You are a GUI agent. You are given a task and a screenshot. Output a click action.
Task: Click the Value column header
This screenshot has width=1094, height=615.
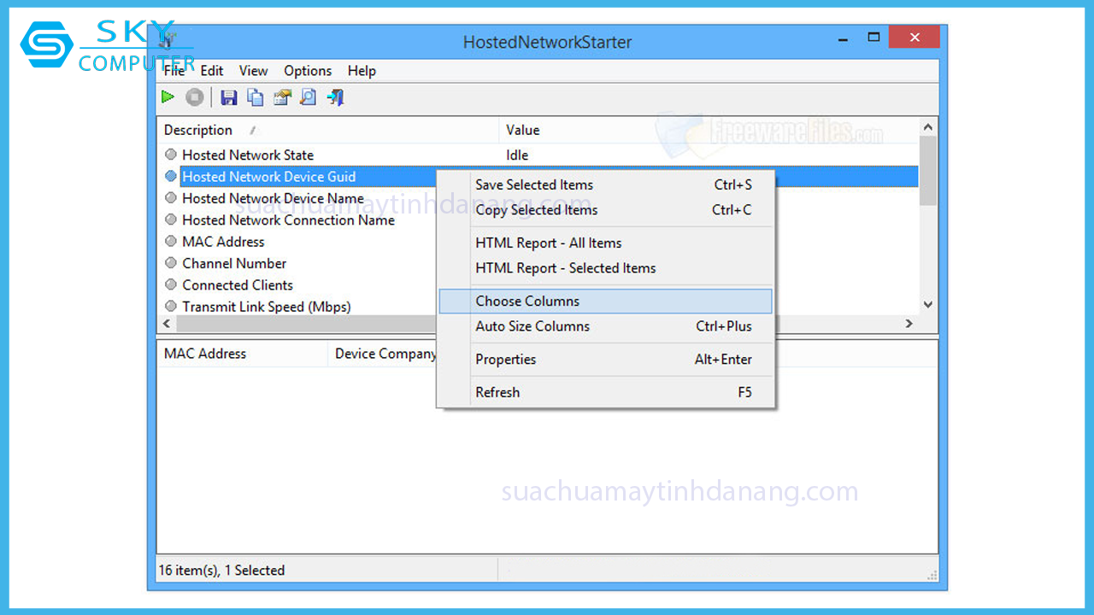tap(523, 130)
